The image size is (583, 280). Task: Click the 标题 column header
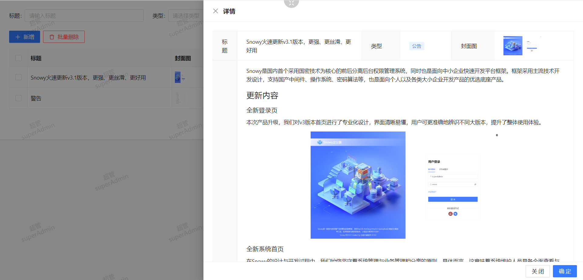coord(36,58)
